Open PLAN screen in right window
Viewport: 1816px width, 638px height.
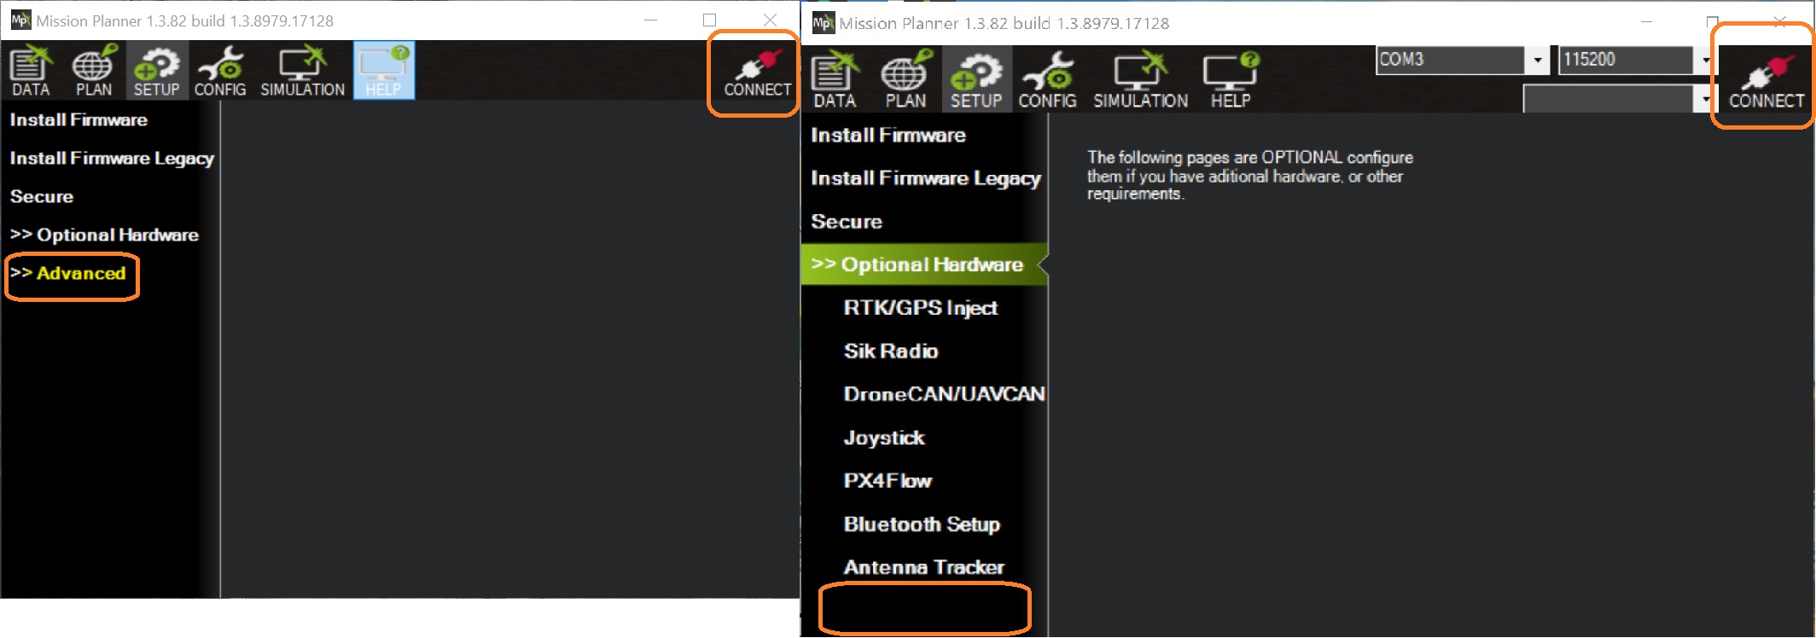[x=905, y=80]
